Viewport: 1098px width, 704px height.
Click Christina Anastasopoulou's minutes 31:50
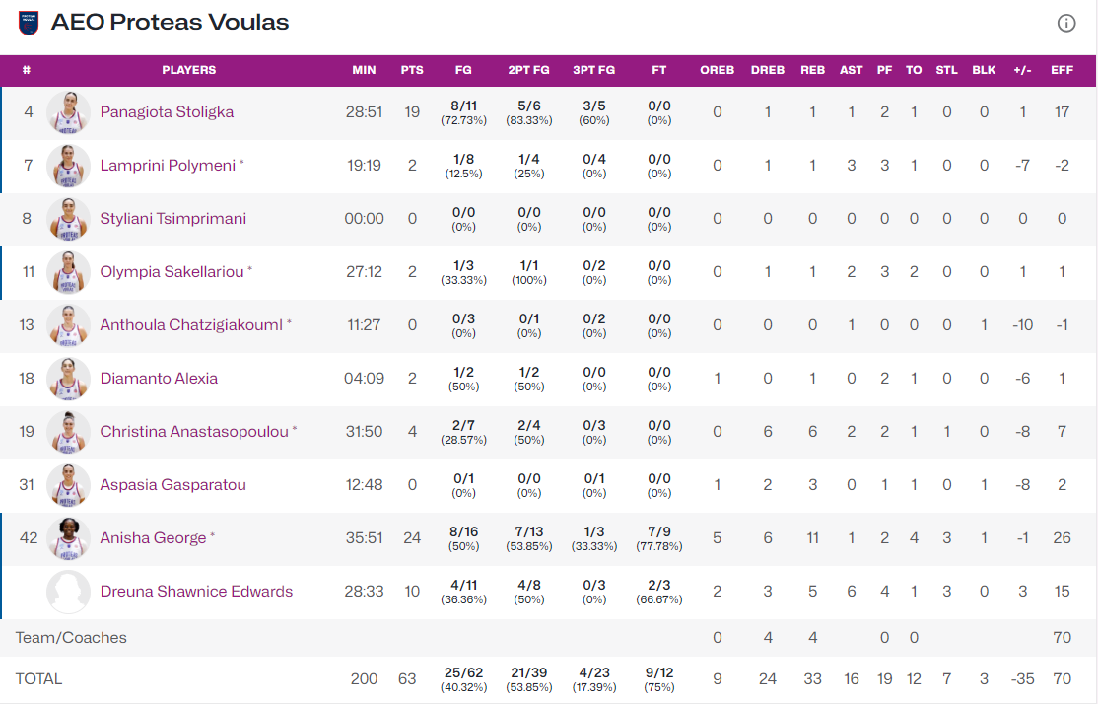[364, 432]
